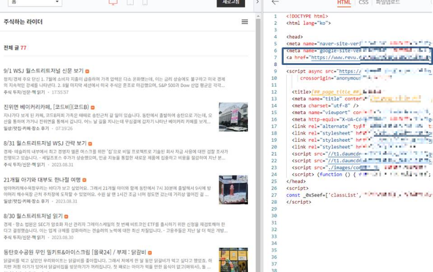Click the naver-site-verification meta line
This screenshot has width=433, height=272.
(x=358, y=44)
